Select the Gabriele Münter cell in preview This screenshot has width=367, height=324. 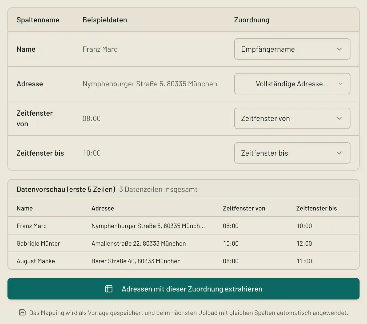[38, 244]
